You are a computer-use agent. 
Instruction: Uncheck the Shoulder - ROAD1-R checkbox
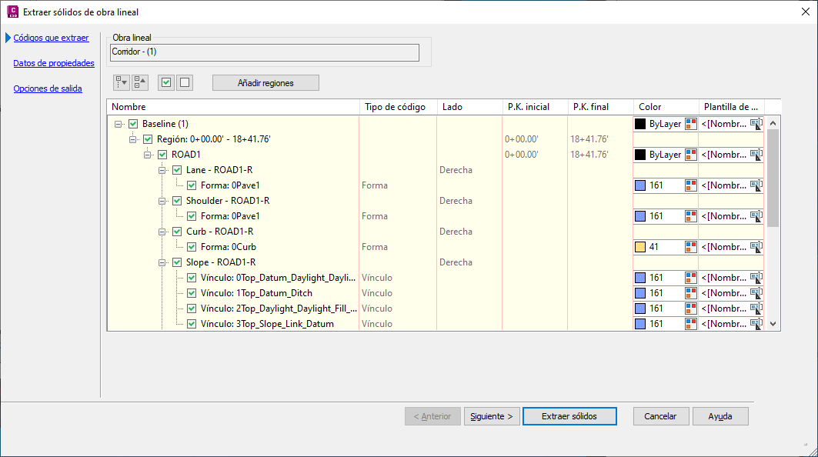pos(177,201)
